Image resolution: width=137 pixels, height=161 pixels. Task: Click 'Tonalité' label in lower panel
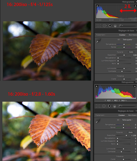click(119, 132)
